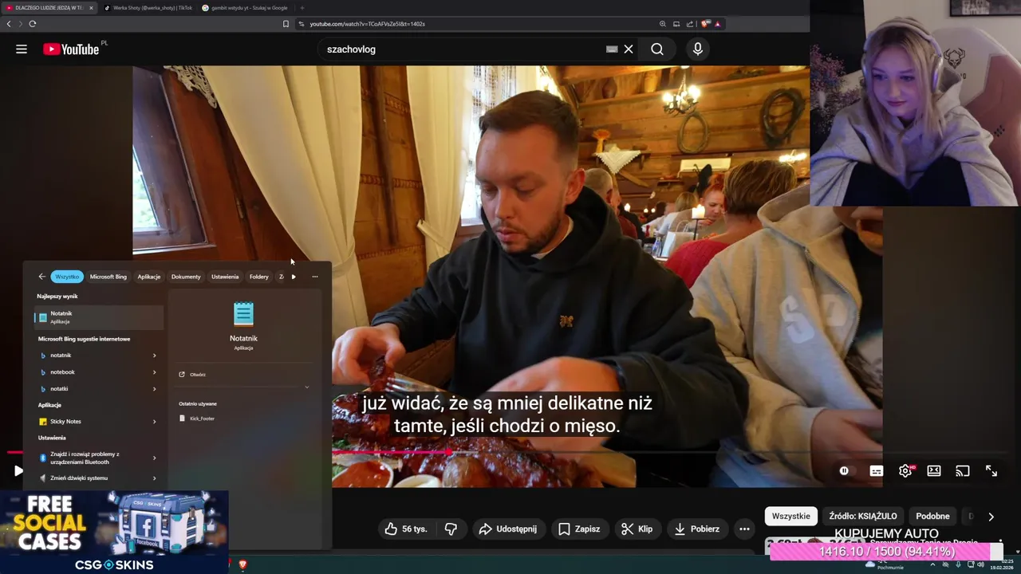Show hidden system tray icons
Viewport: 1021px width, 574px height.
(932, 564)
